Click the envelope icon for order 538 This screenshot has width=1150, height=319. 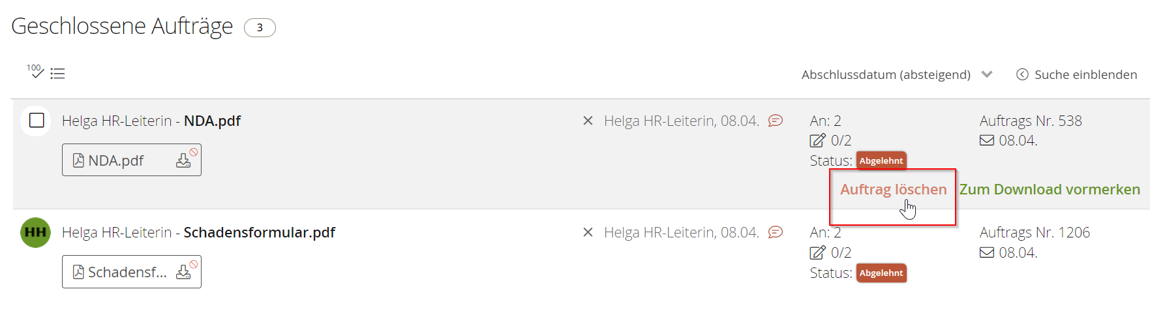click(x=987, y=140)
